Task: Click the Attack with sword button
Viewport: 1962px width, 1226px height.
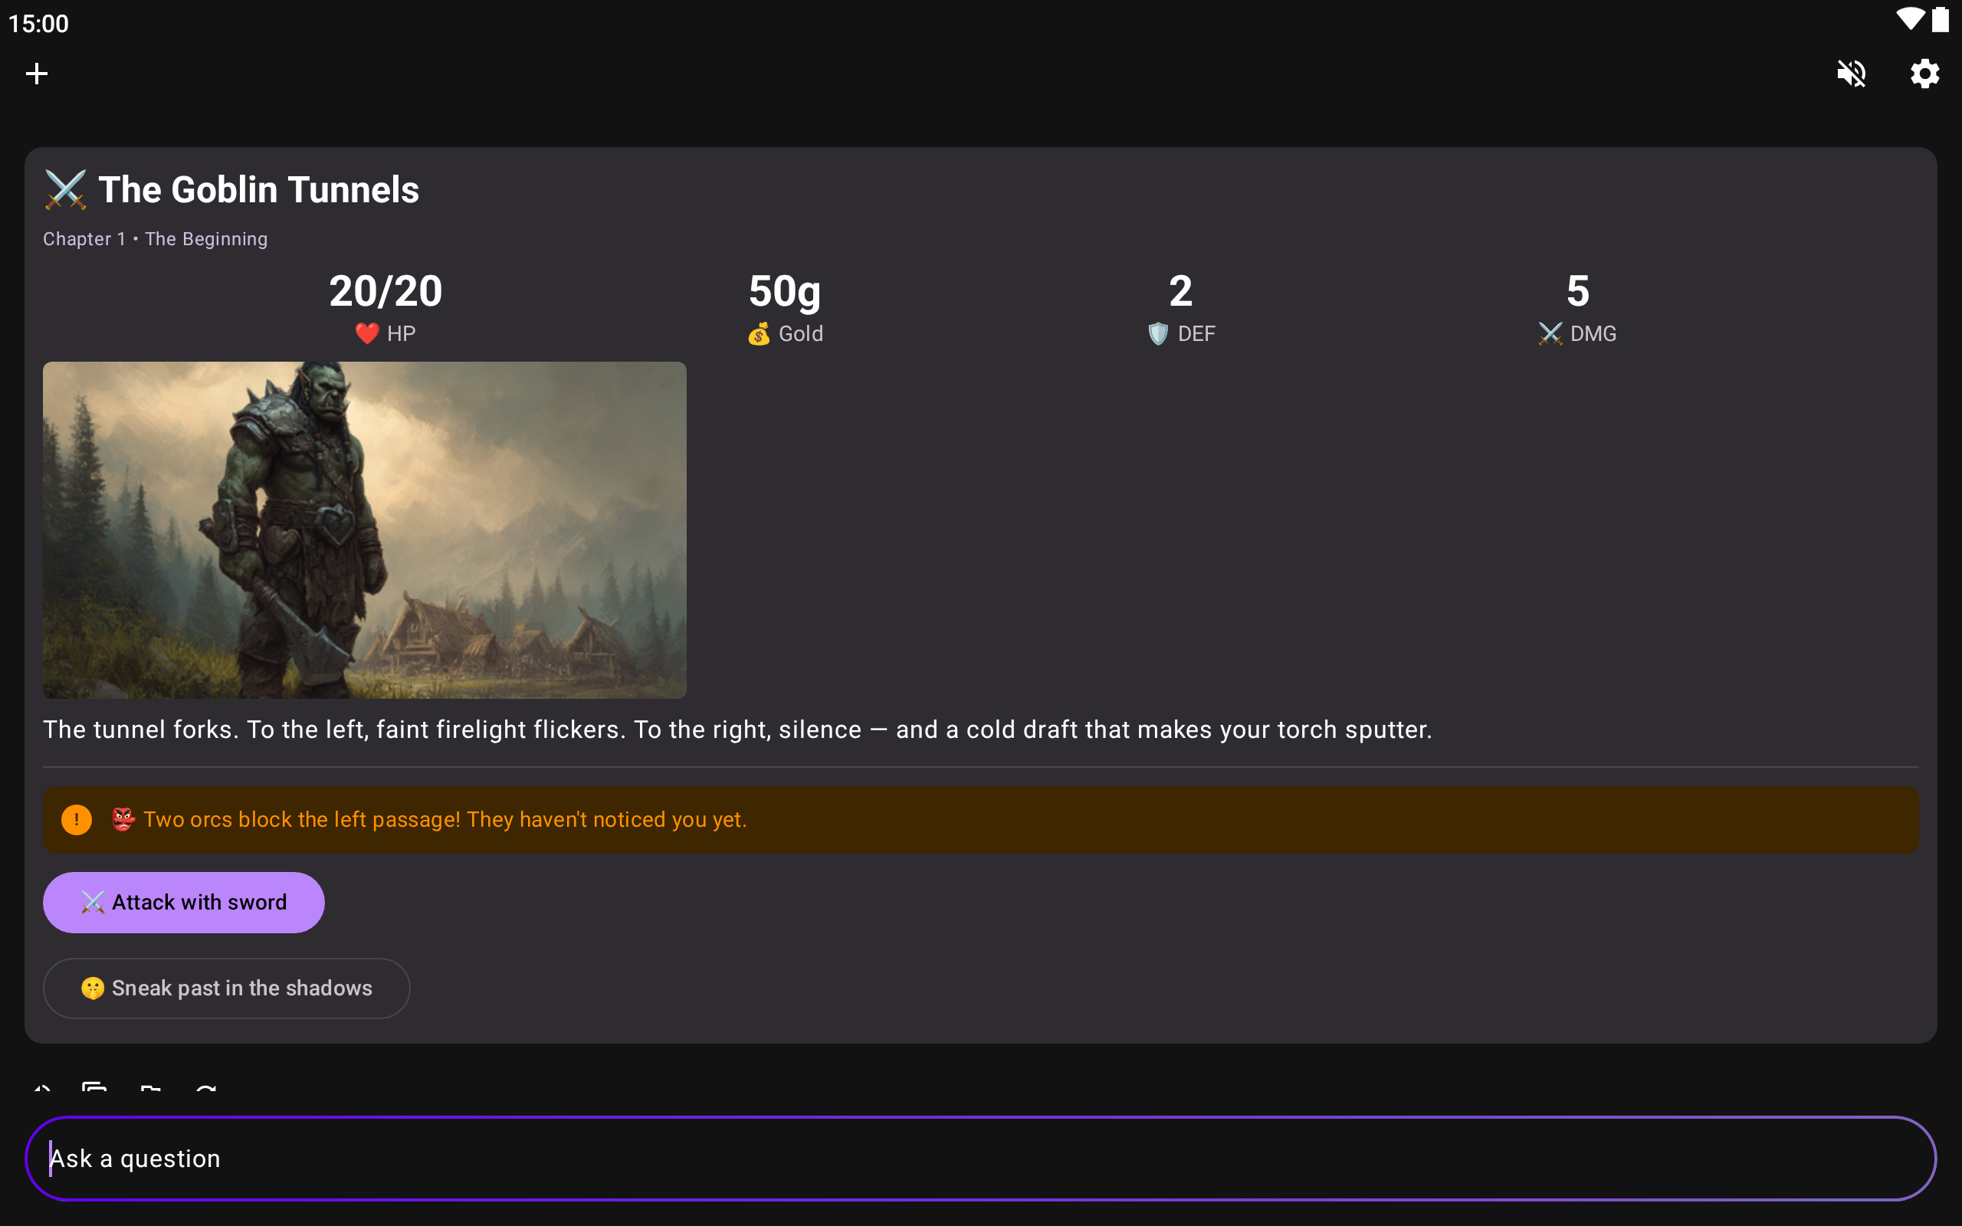Action: (x=184, y=903)
